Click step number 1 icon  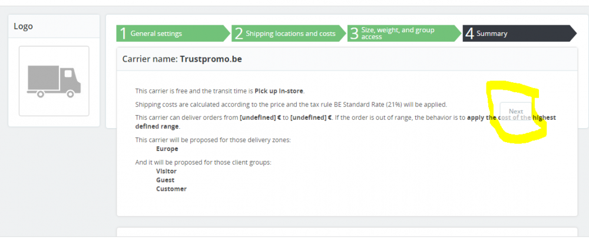click(123, 33)
